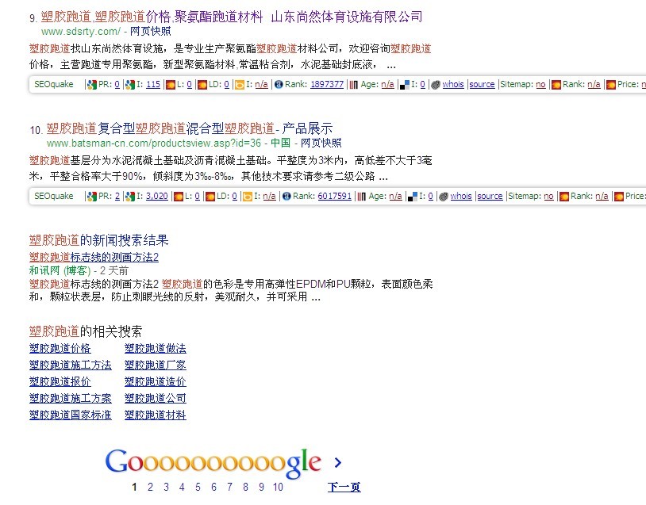Click Google PR icon in batsman-cn SEOquake bar

tap(92, 197)
